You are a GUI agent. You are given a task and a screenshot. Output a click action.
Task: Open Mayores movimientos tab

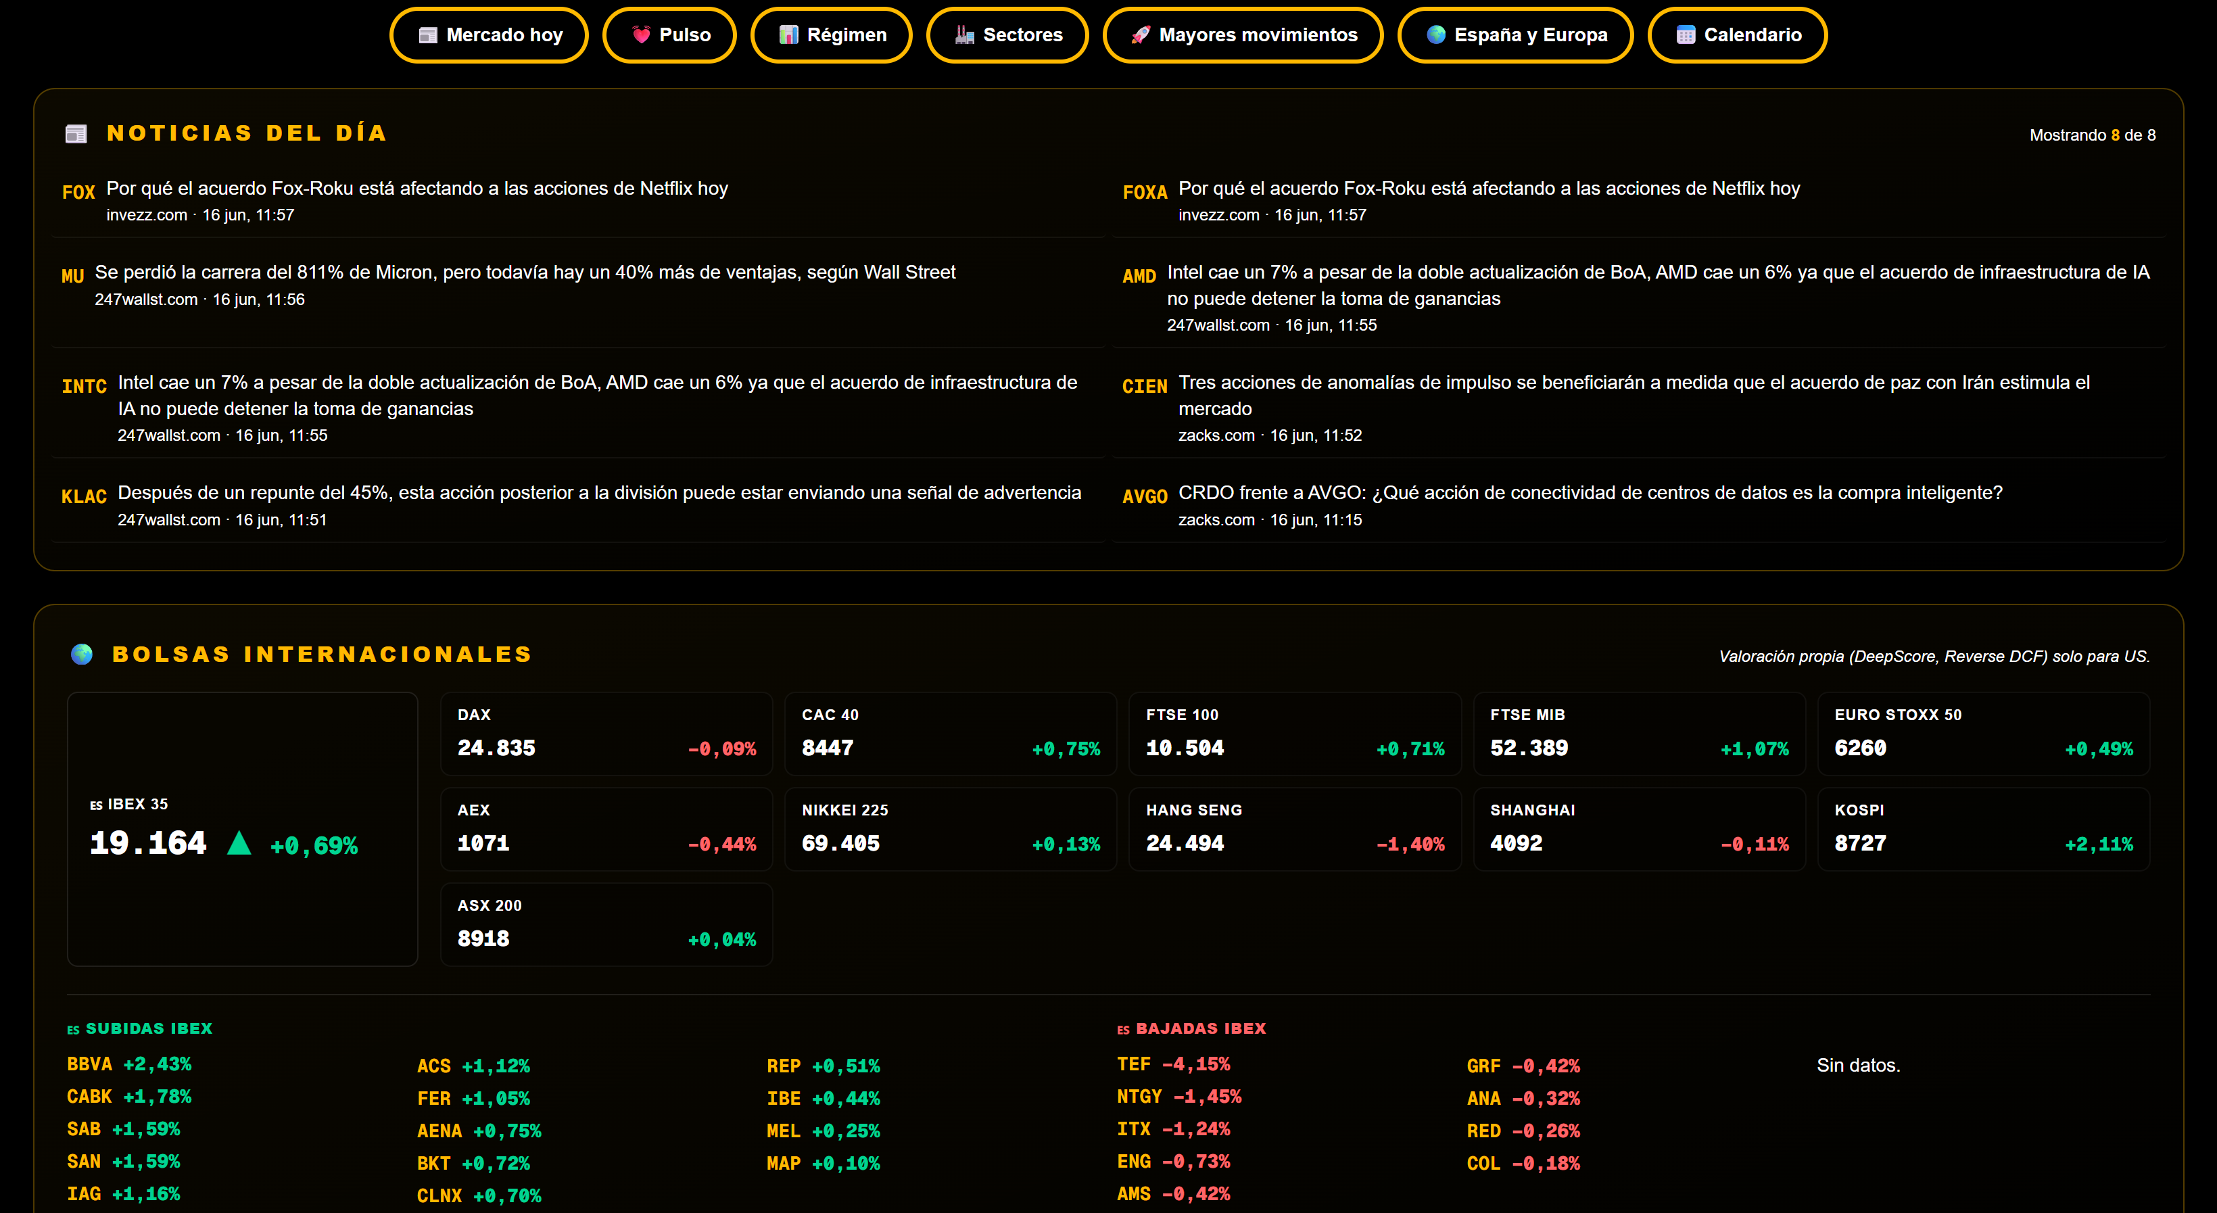[x=1243, y=35]
